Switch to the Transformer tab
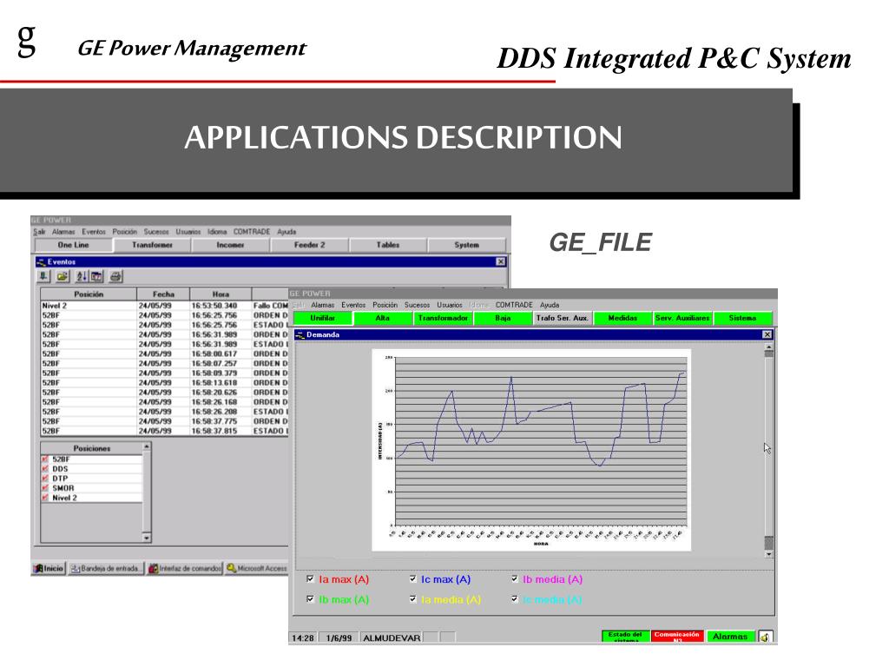Screen dimensions: 889x667 pos(152,245)
